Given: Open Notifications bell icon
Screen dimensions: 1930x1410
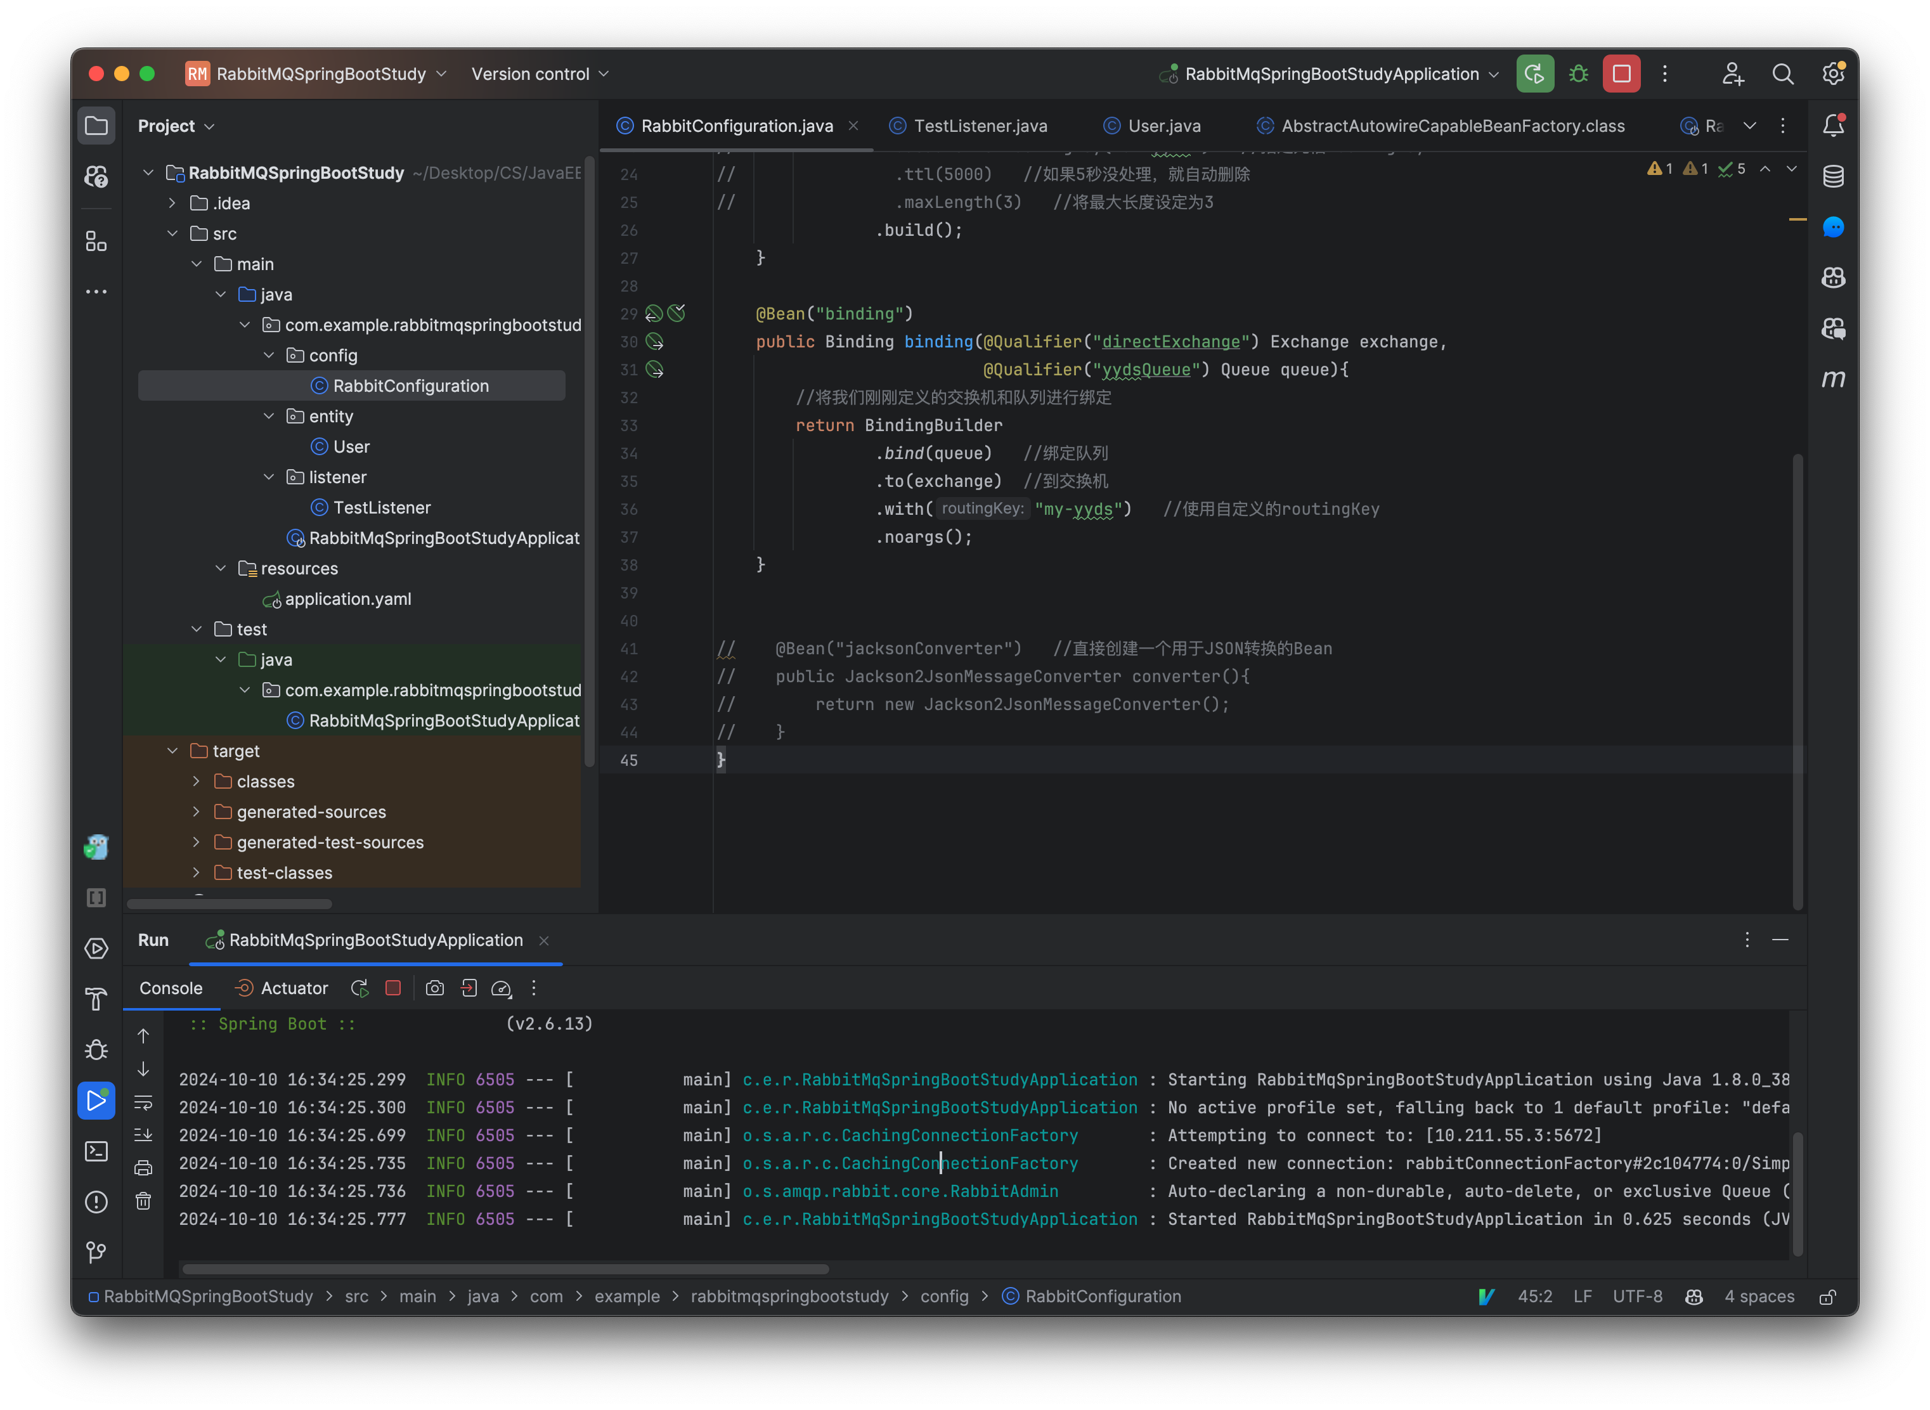Looking at the screenshot, I should [1833, 126].
